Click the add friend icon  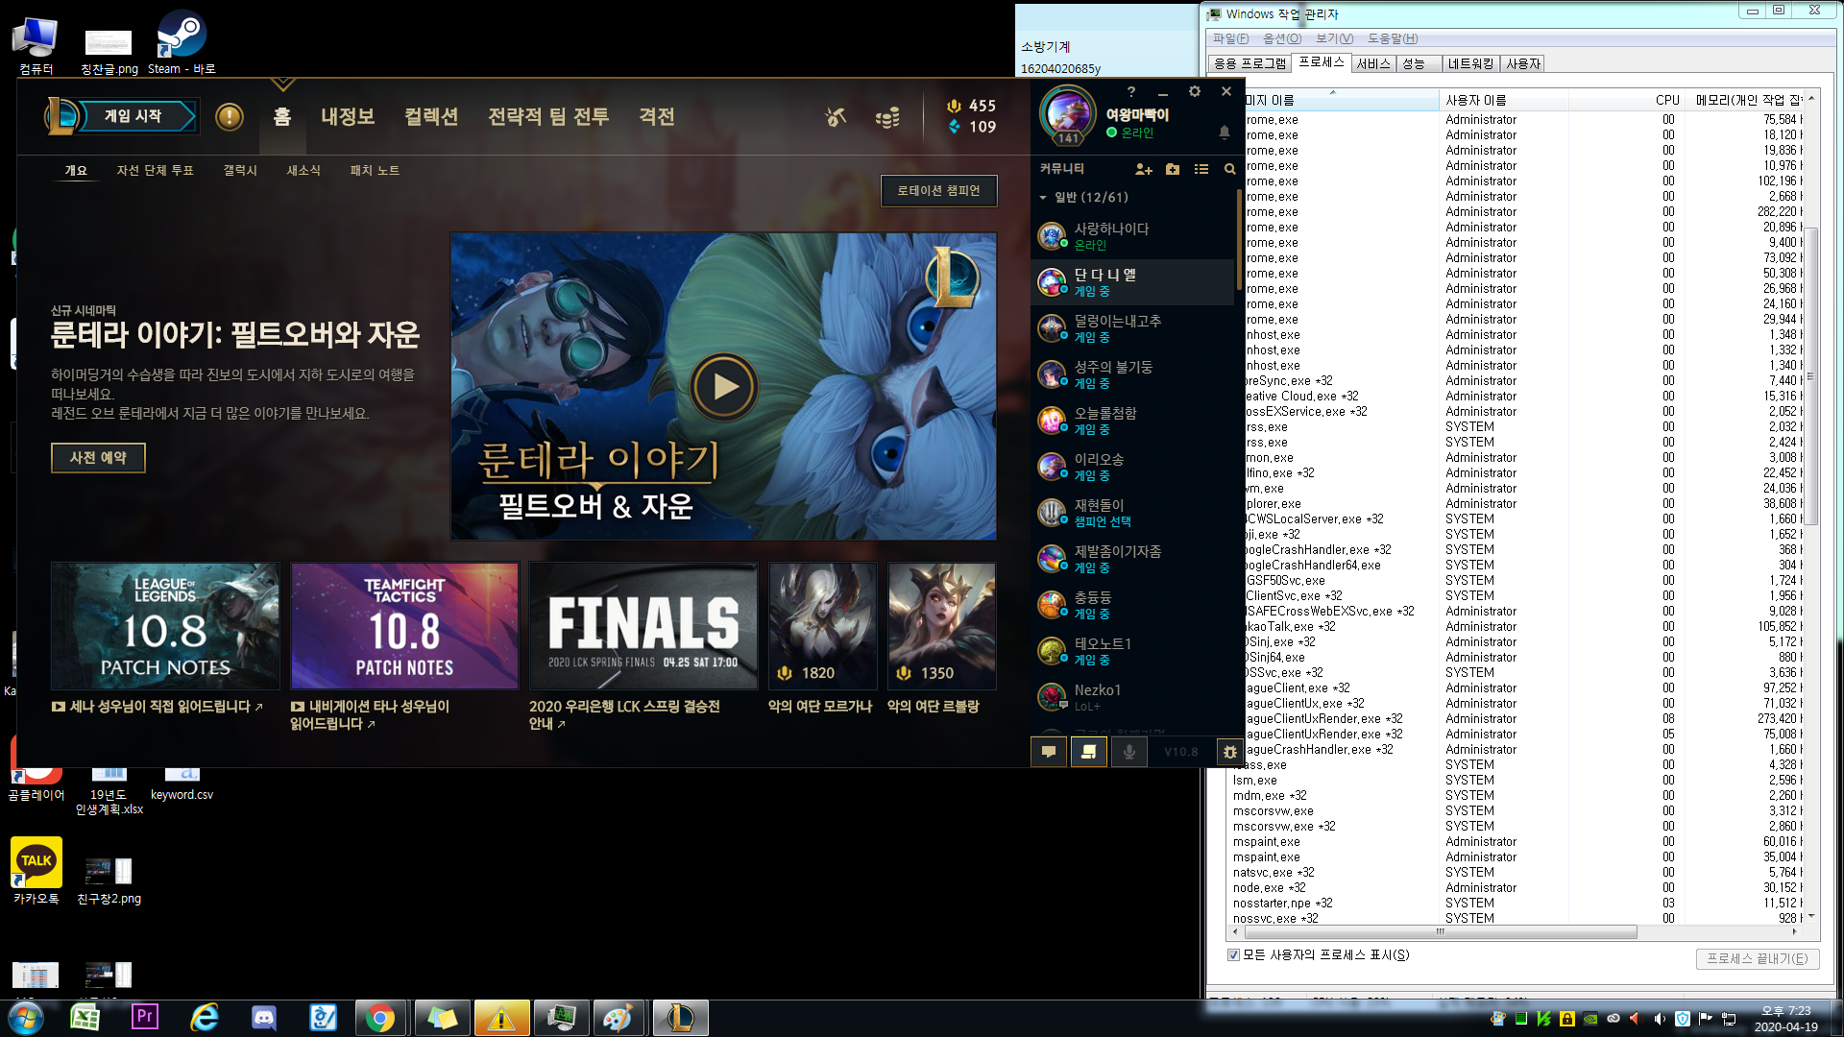click(x=1143, y=169)
